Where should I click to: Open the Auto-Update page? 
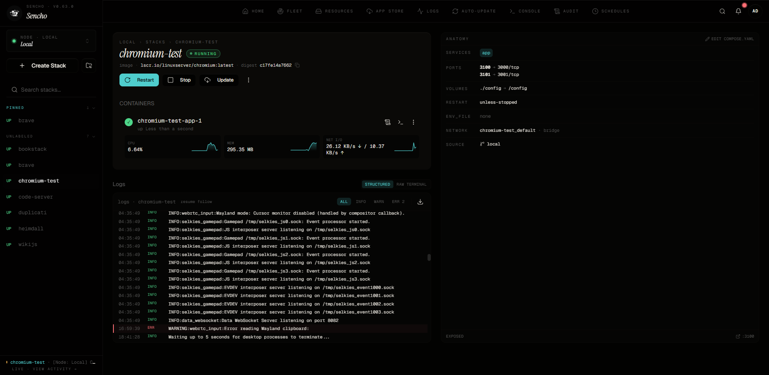pyautogui.click(x=474, y=11)
